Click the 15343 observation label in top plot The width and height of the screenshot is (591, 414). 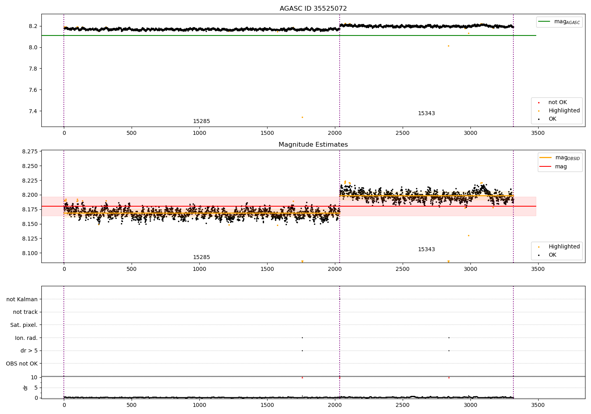[x=426, y=114]
